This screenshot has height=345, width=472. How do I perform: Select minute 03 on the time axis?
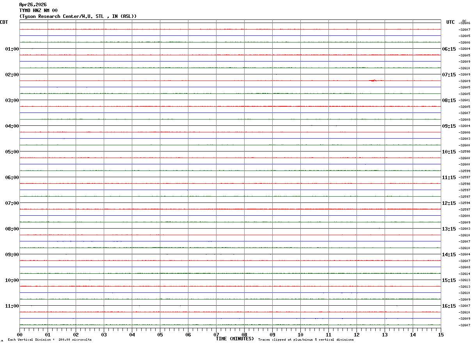[x=104, y=334]
